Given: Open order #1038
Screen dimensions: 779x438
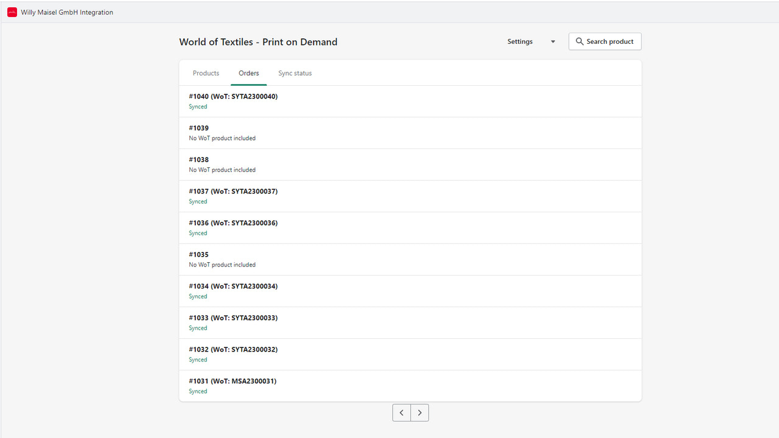Looking at the screenshot, I should pos(410,165).
